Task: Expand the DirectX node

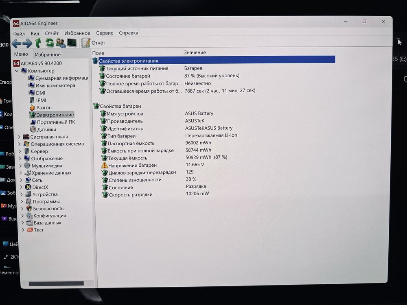Action: (x=21, y=187)
